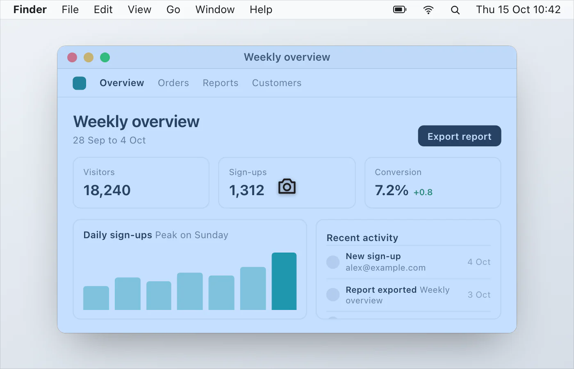The image size is (574, 369).
Task: Click the New sign-up activity row
Action: (x=408, y=262)
